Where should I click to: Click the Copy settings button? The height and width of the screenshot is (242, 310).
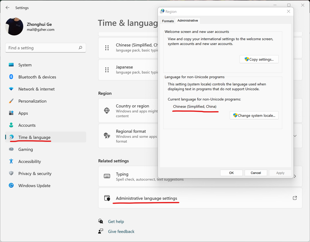(x=259, y=59)
